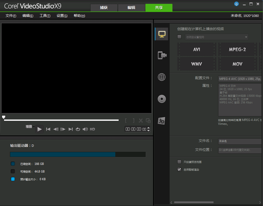Choose the WMV format button

click(197, 64)
